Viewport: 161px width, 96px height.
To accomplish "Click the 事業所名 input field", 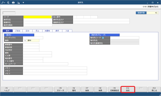I will 38,22.
